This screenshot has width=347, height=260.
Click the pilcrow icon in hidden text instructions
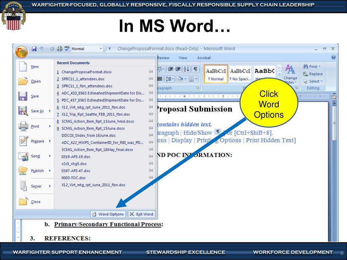point(218,132)
